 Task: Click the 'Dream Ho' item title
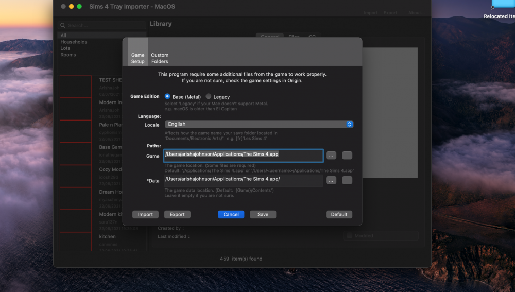(x=110, y=192)
